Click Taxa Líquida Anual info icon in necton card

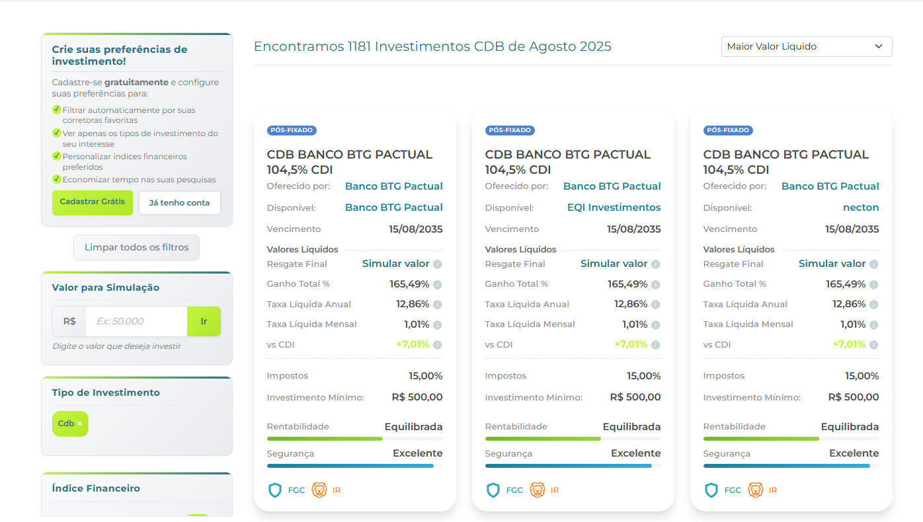(873, 305)
